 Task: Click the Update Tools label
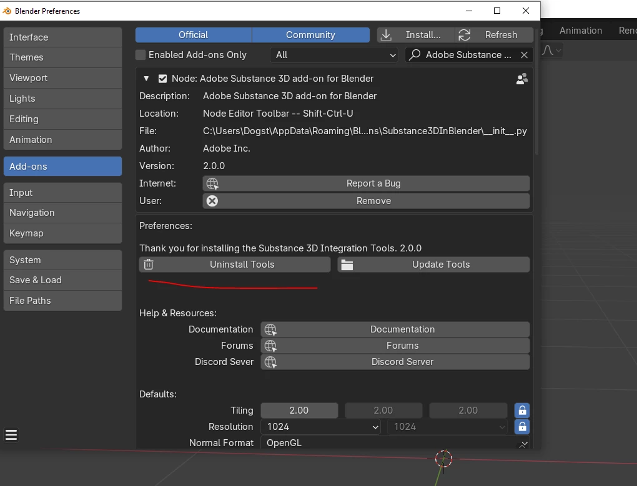441,265
